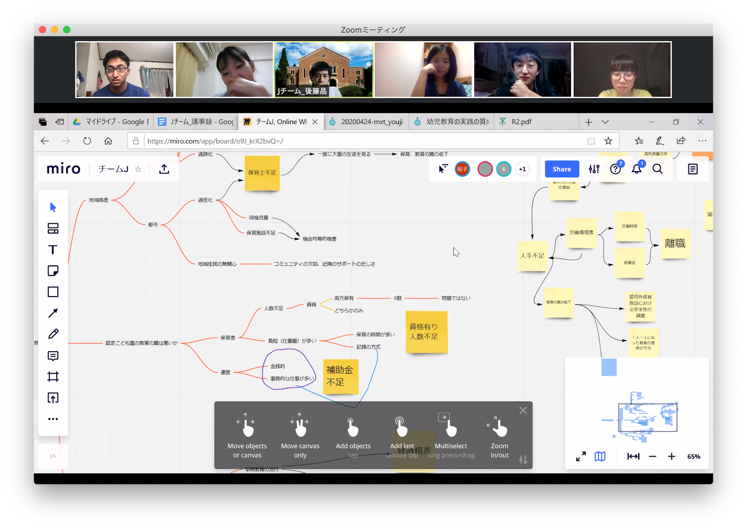Open the templates tool in Miro toolbar
The image size is (747, 529).
point(53,229)
